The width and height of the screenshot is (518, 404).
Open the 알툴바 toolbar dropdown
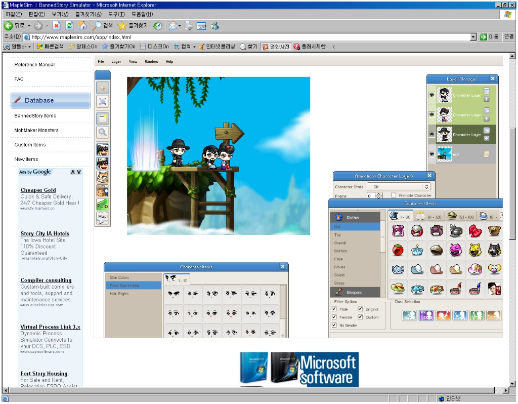click(x=29, y=47)
